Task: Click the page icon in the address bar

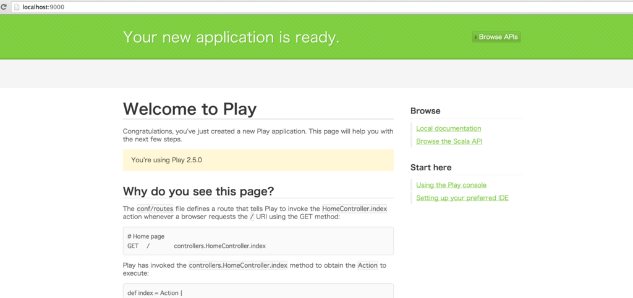Action: [17, 7]
